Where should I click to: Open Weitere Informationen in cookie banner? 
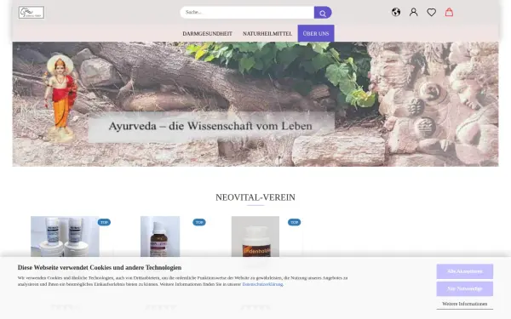click(465, 304)
